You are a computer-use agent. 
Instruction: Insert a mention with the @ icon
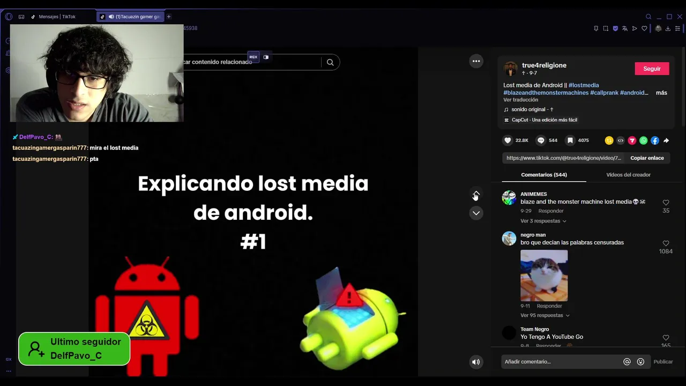point(627,362)
